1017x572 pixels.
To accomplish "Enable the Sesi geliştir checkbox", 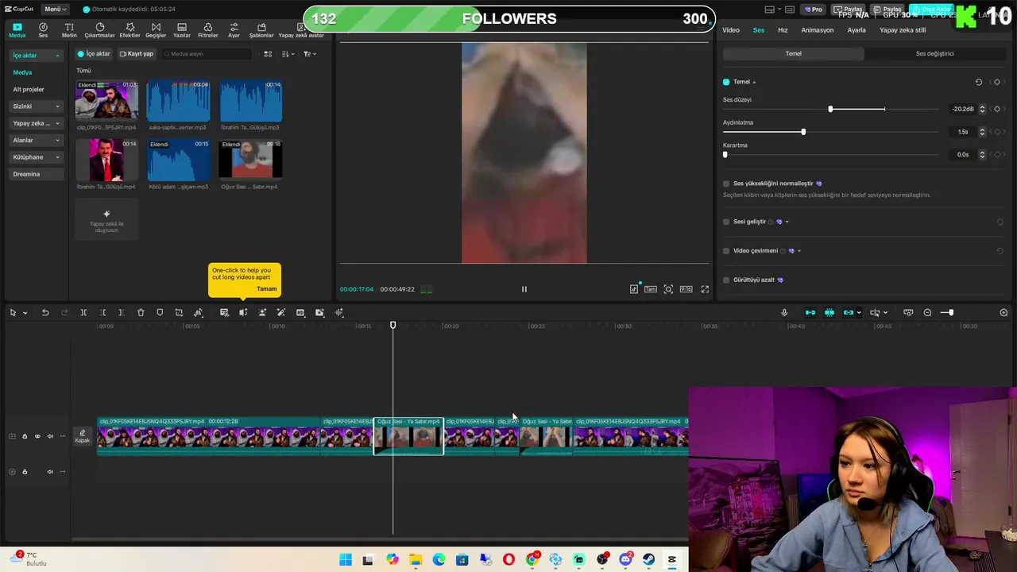I will 726,222.
